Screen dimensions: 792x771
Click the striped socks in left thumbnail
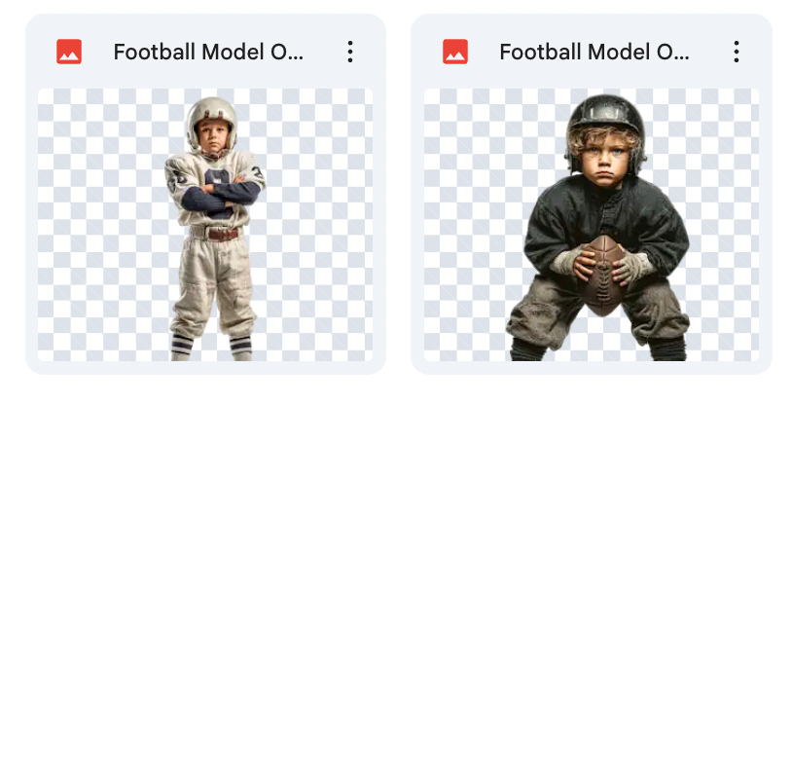pyautogui.click(x=212, y=348)
